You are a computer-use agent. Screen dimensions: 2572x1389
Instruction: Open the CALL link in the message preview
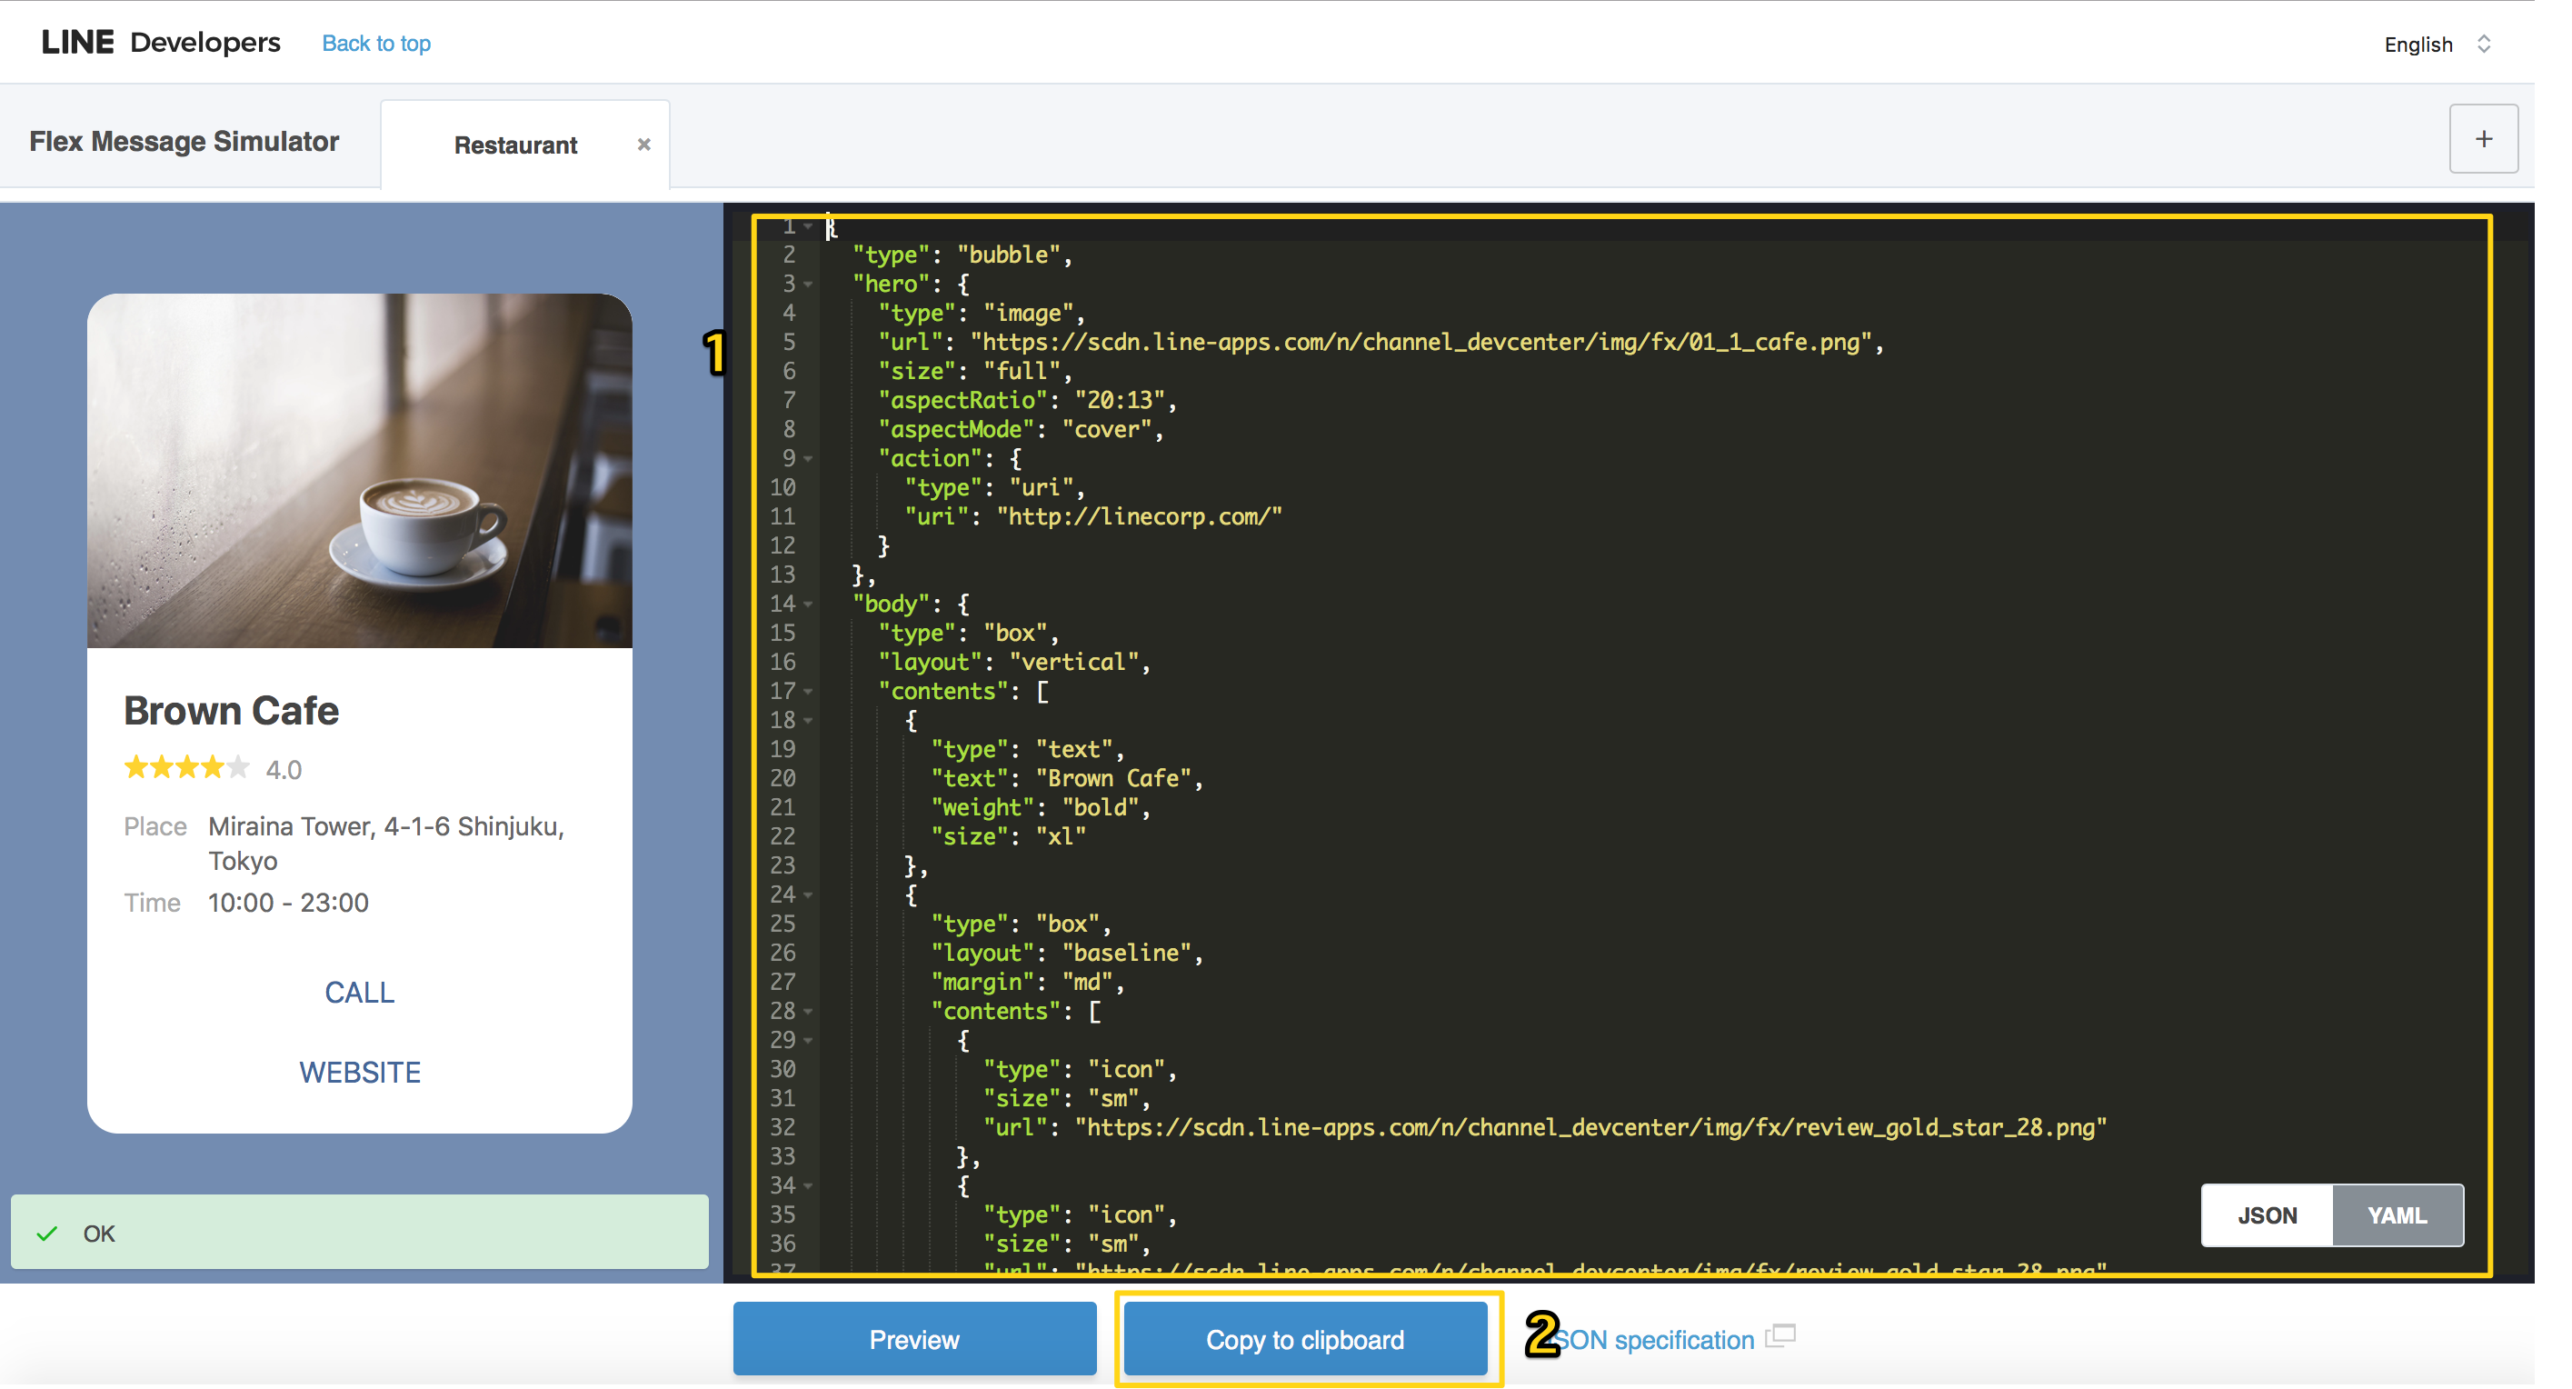click(x=359, y=992)
